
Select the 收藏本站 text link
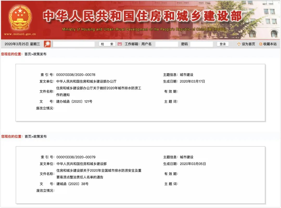[x=270, y=44]
